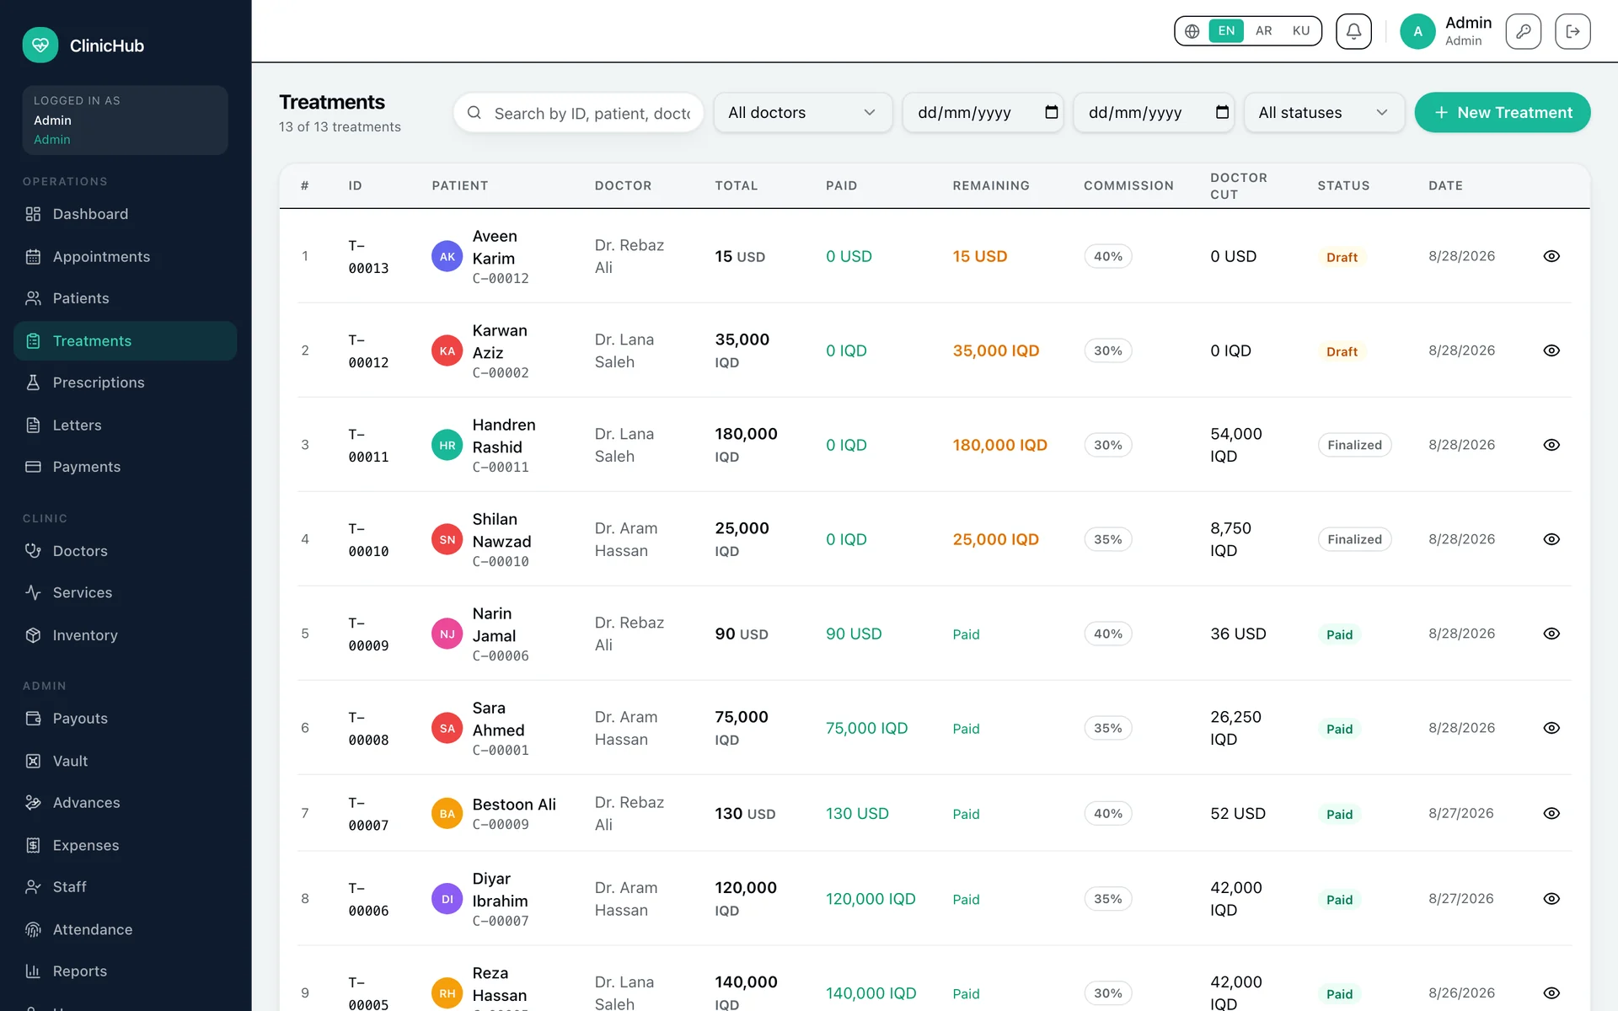Screen dimensions: 1618x1011
Task: View treatment T-00009 eye icon
Action: pyautogui.click(x=1551, y=634)
